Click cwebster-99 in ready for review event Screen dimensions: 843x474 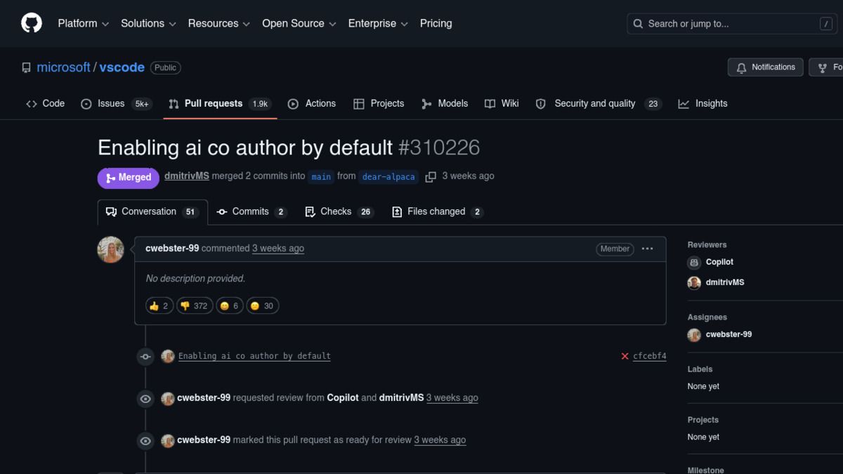point(204,440)
